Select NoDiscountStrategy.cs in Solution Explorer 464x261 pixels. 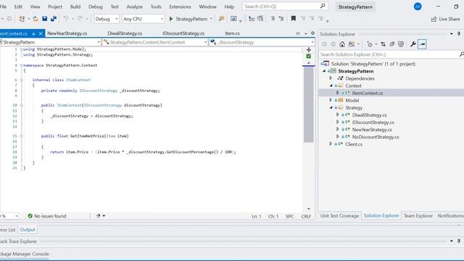[x=376, y=137]
